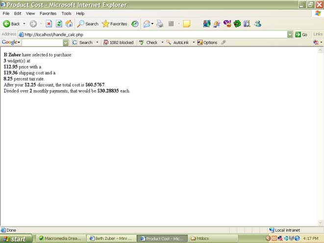The image size is (324, 243).
Task: Open the Yahoo Messenger smiley icon
Action: tap(227, 24)
